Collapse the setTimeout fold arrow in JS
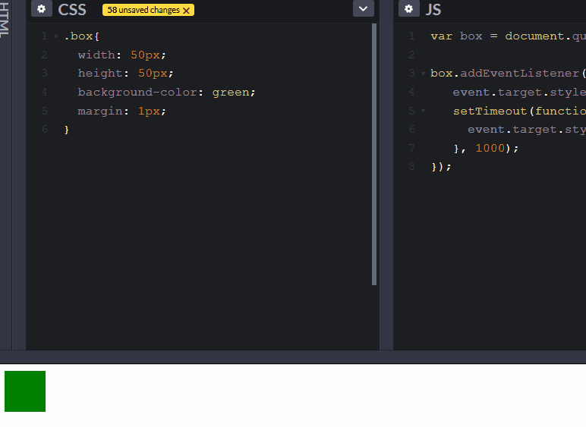Viewport: 586px width, 427px height. click(423, 111)
